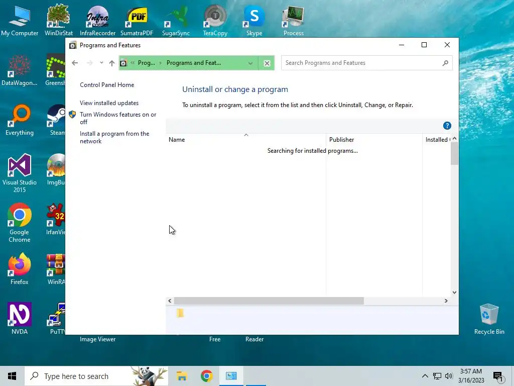Open SumatraPDF desktop shortcut
Screen dimensions: 514x386
(x=137, y=20)
